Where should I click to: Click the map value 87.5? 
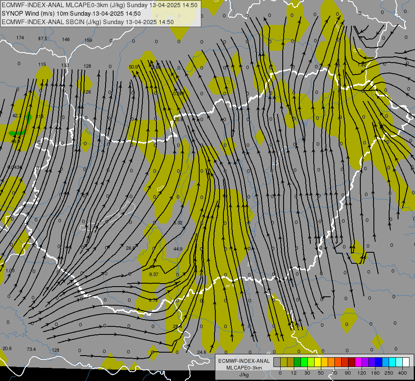[x=43, y=39]
